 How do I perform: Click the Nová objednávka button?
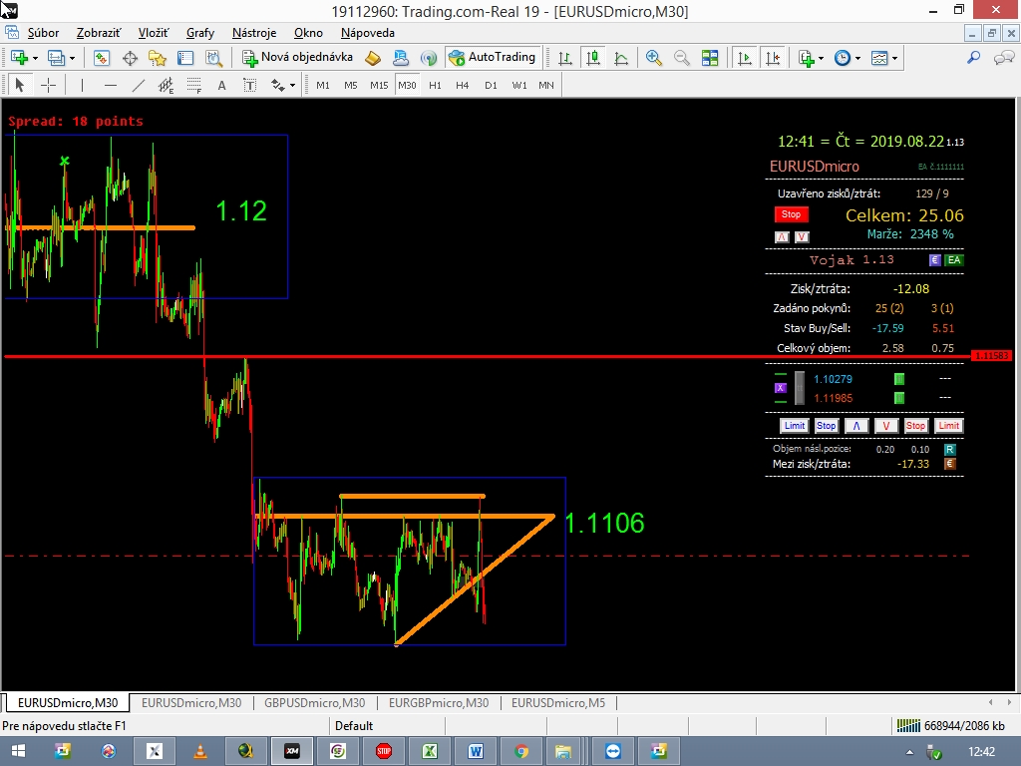[x=297, y=57]
